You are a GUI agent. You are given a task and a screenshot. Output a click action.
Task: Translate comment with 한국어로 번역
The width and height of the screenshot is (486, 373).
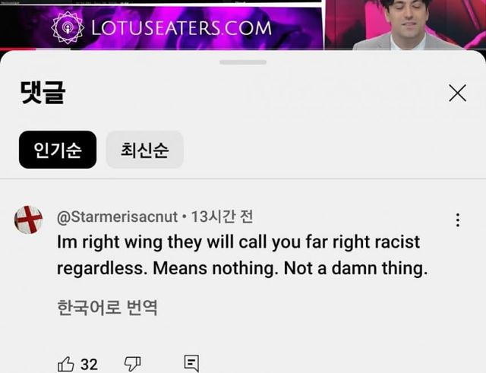coord(107,308)
